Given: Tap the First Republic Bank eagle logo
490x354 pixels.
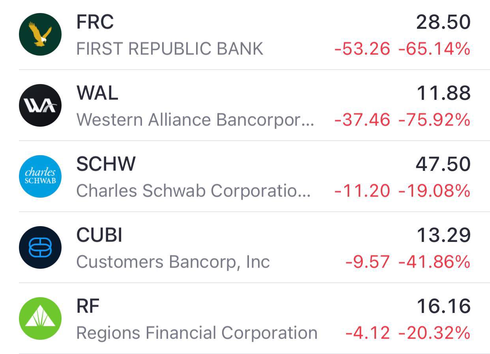Looking at the screenshot, I should point(40,34).
